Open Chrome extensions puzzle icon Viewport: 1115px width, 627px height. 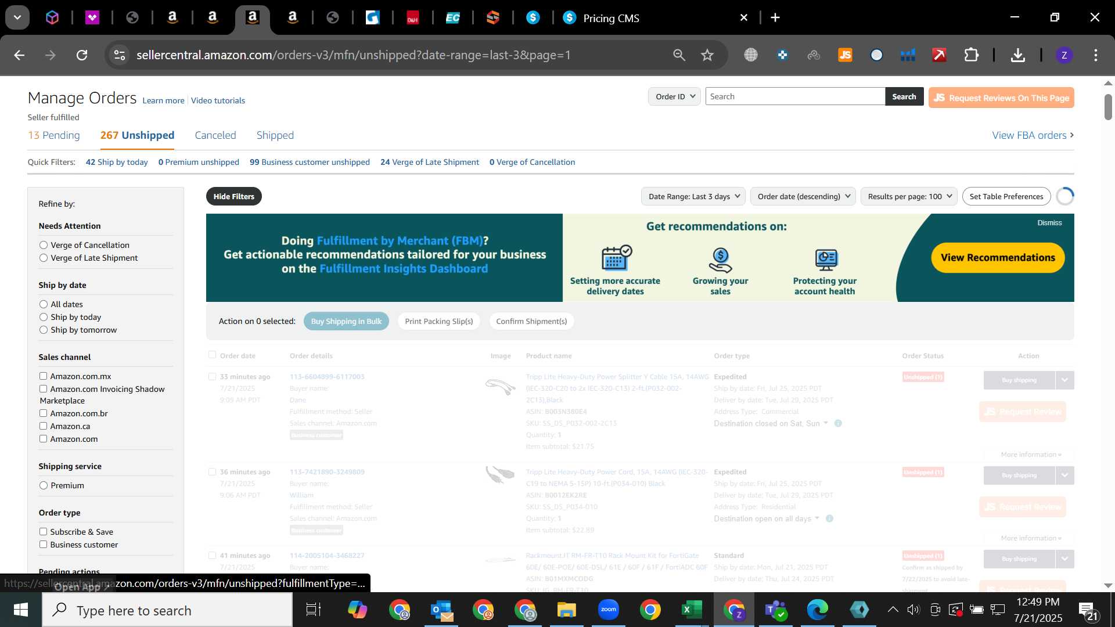click(971, 55)
